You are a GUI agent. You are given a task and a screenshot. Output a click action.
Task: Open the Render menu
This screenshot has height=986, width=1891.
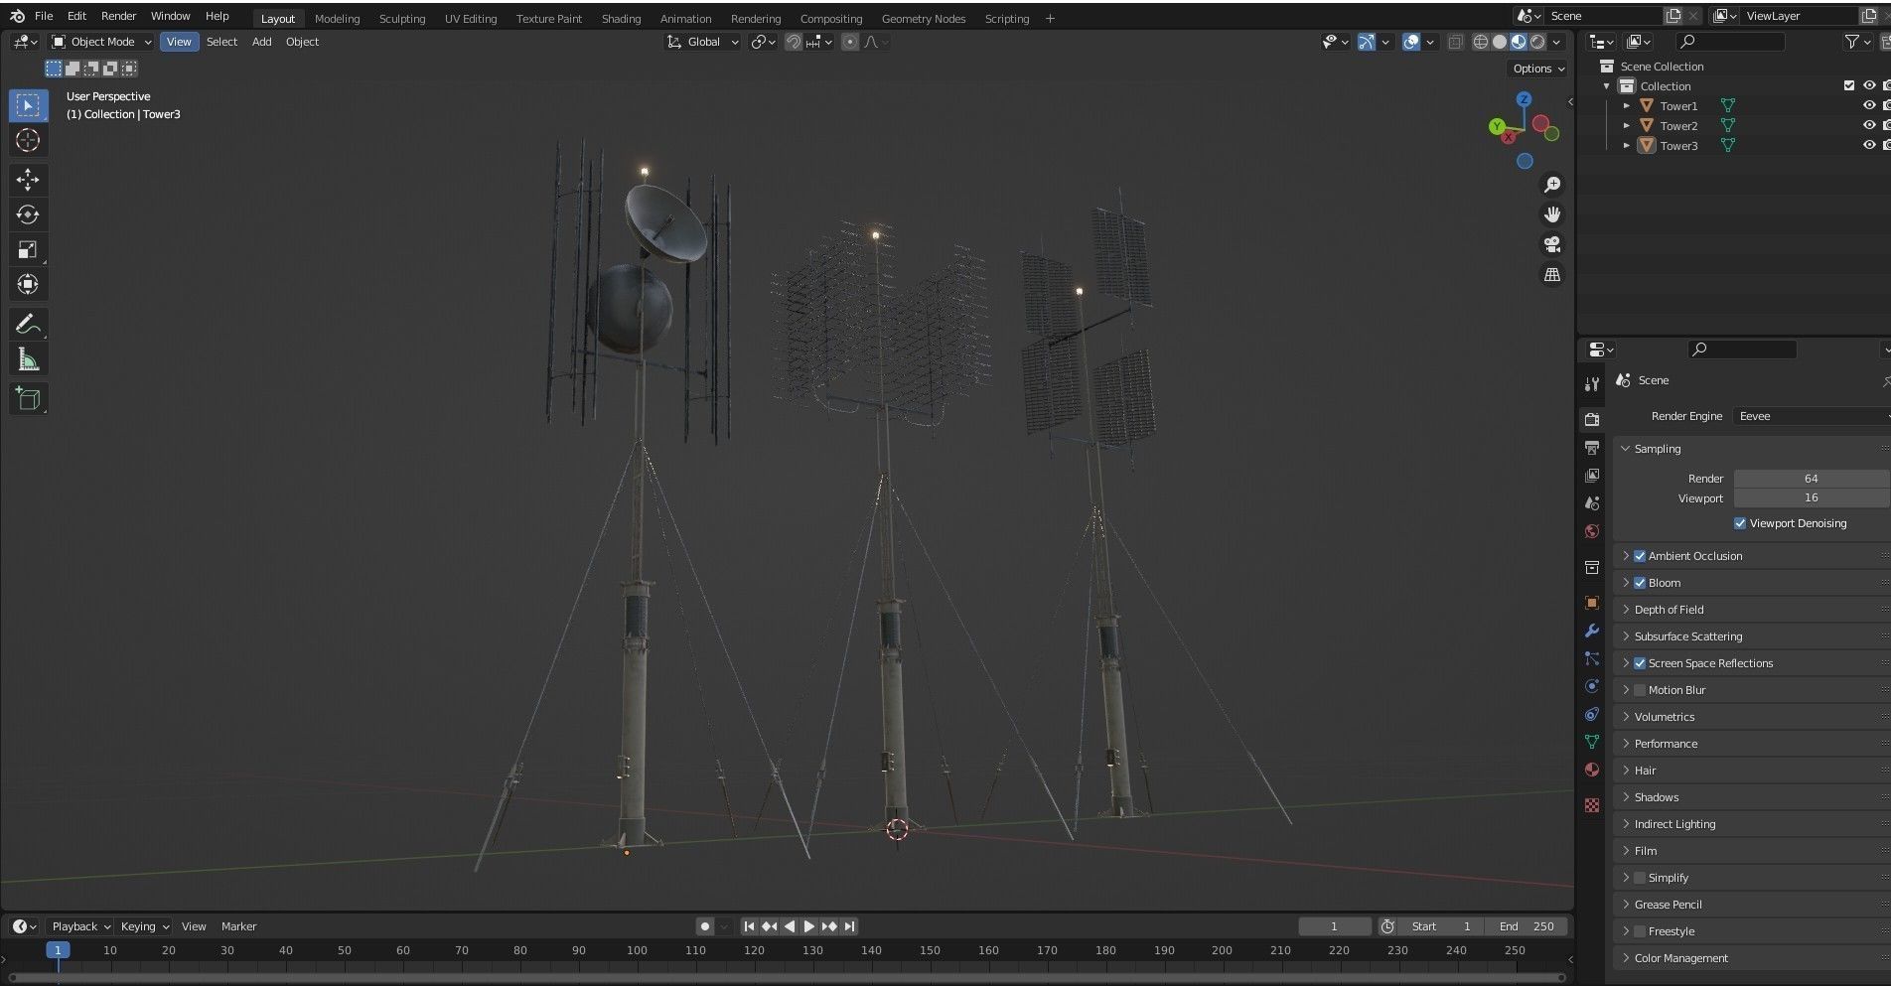(x=118, y=15)
